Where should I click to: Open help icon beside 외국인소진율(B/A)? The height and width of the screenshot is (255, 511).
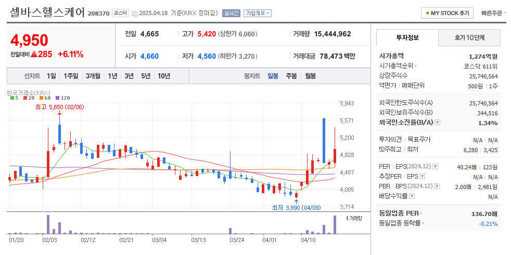(x=438, y=122)
